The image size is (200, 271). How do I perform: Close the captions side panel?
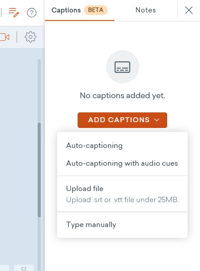click(189, 10)
